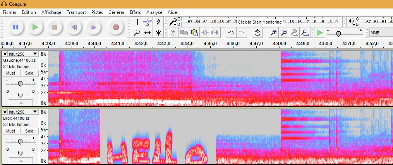Click the Silence audio icon
393x165 pixels.
coord(216,32)
